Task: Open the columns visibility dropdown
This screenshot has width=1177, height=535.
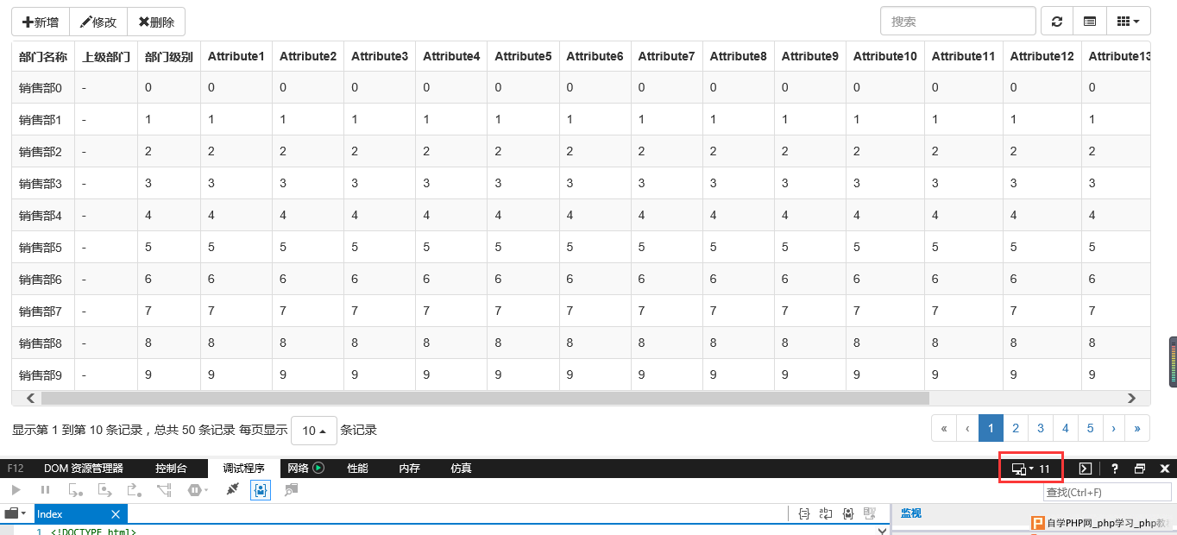Action: 1128,22
